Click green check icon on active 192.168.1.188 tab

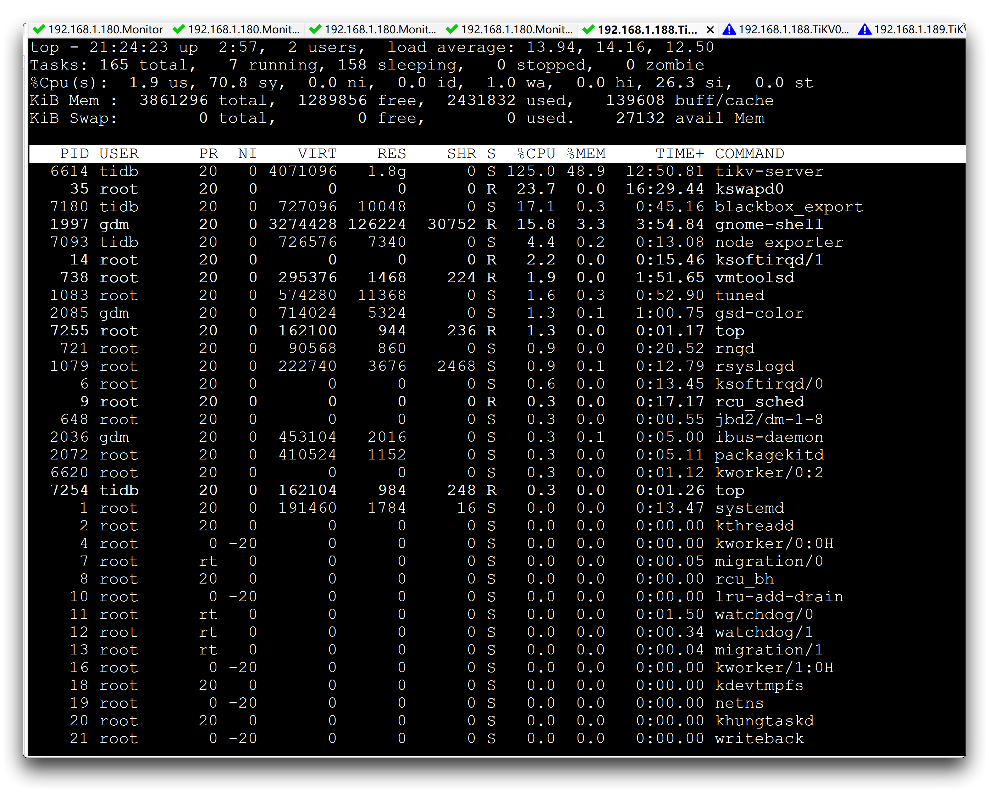(x=588, y=29)
